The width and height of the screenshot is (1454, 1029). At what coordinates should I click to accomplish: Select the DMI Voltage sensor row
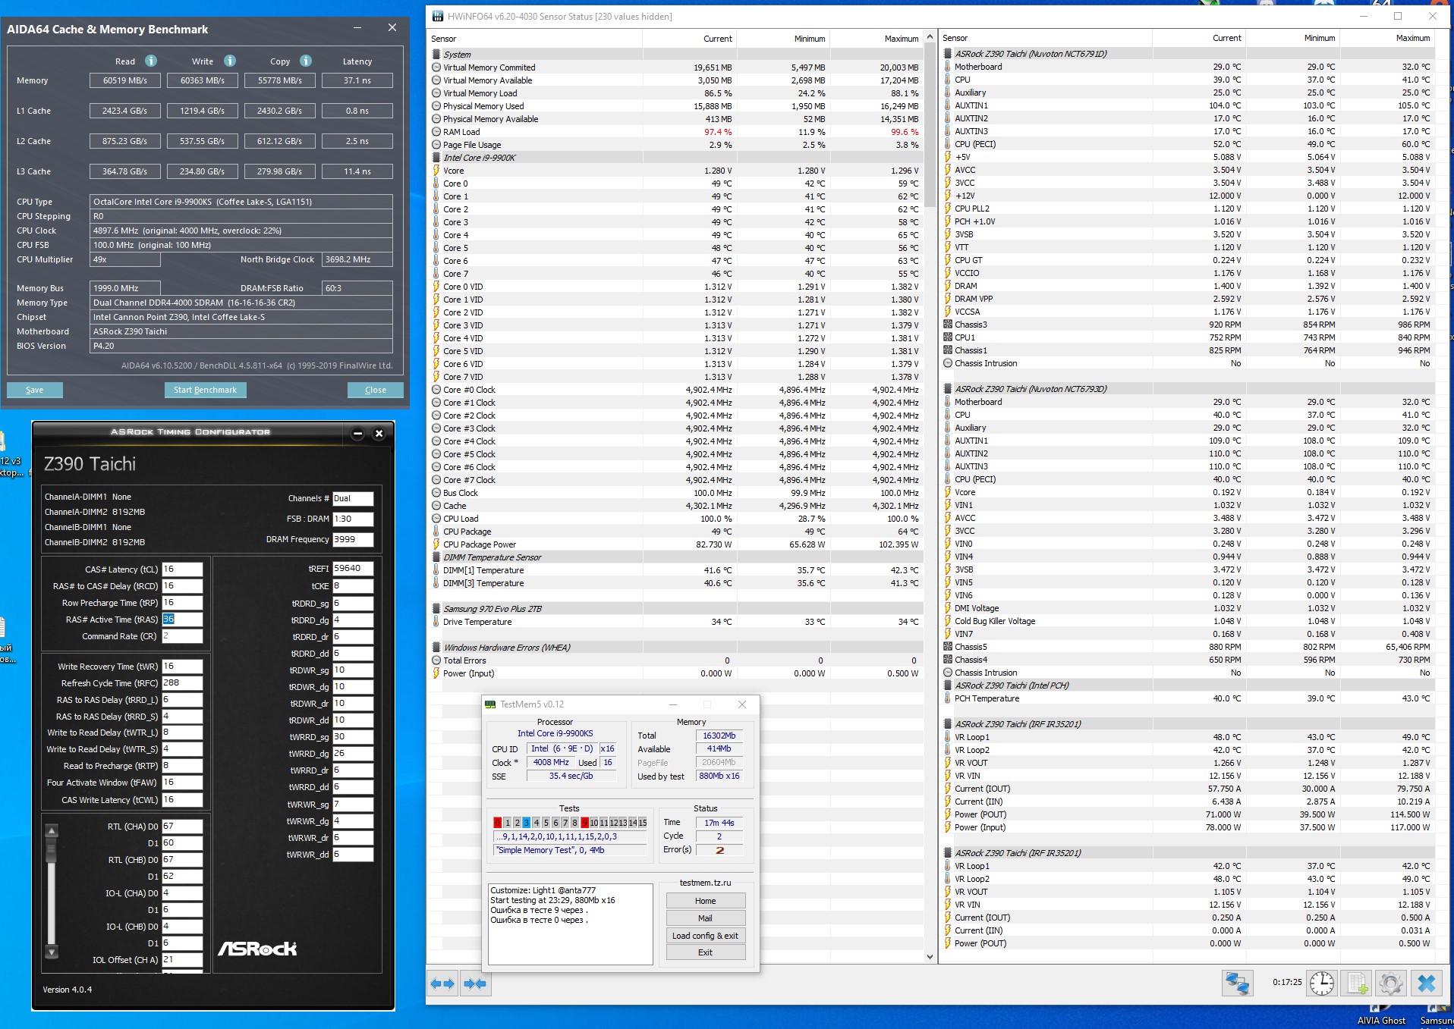pos(1188,608)
